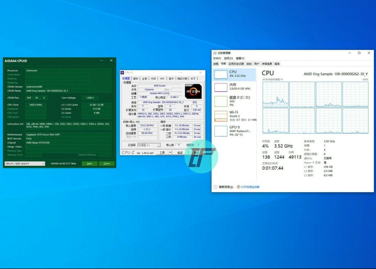The width and height of the screenshot is (376, 269).
Task: Click the Task Manager title bar icon
Action: (x=215, y=53)
